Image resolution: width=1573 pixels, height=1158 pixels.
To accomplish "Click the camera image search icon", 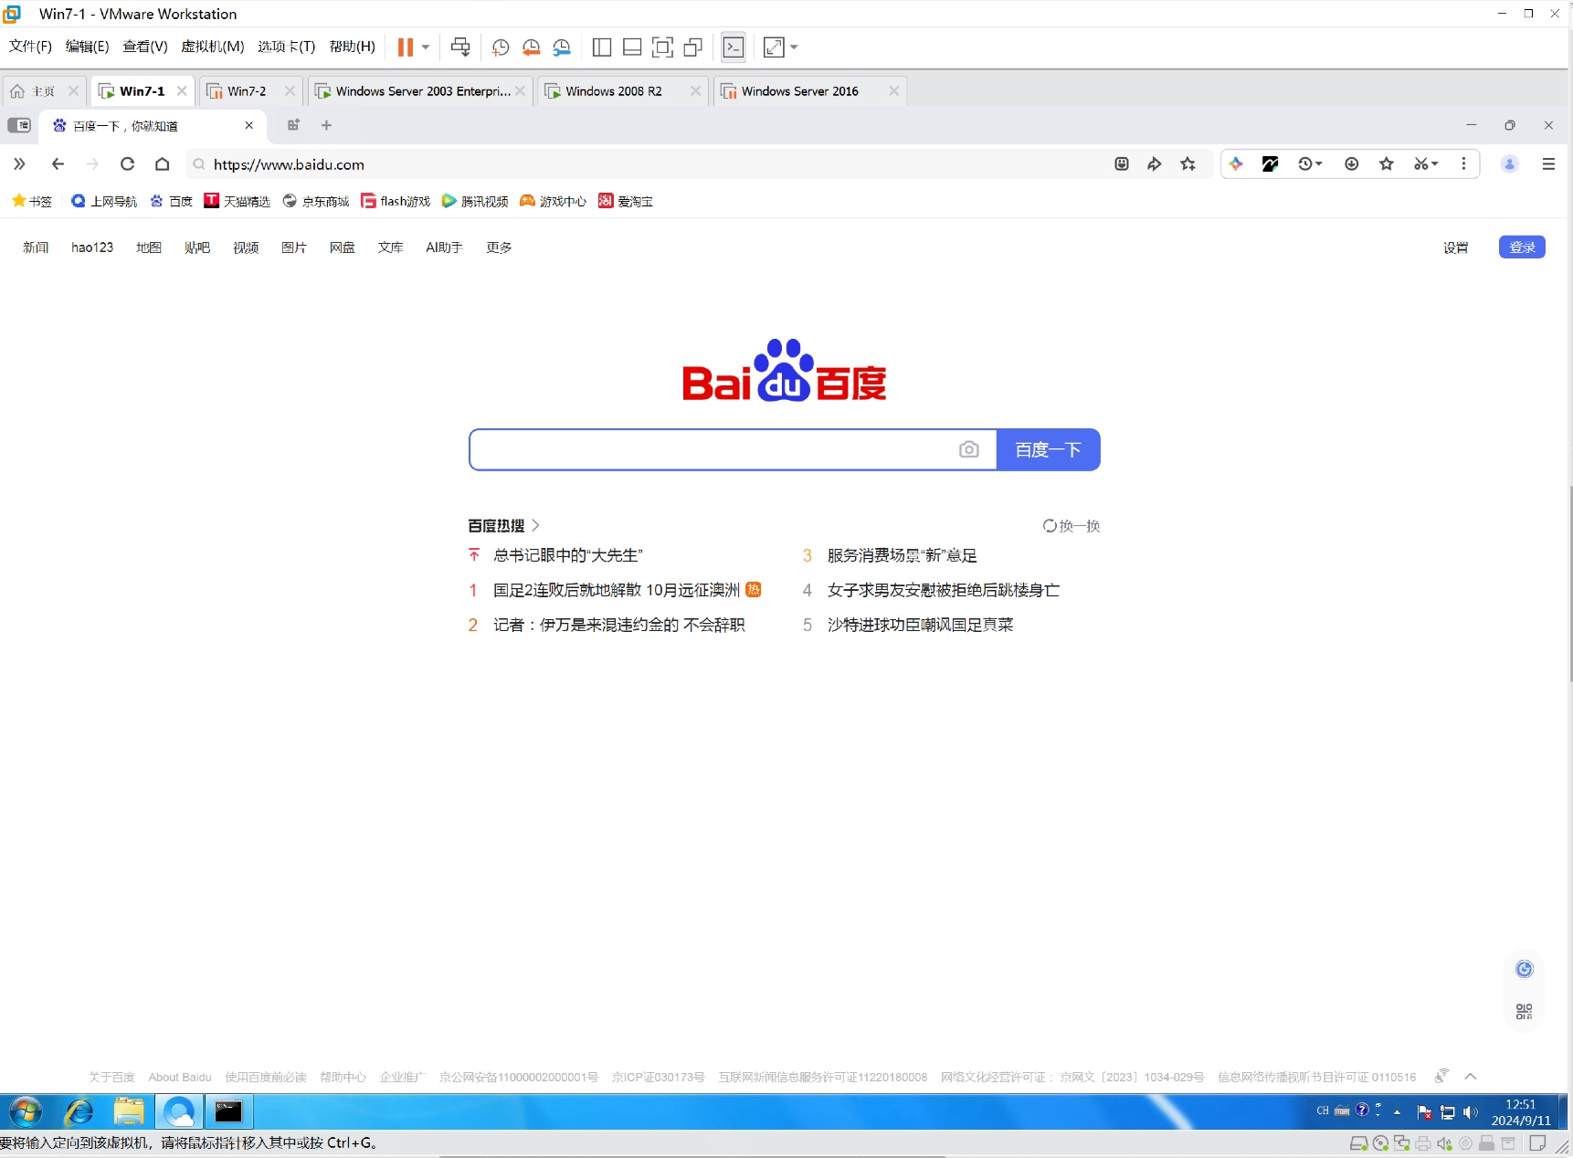I will (x=969, y=449).
